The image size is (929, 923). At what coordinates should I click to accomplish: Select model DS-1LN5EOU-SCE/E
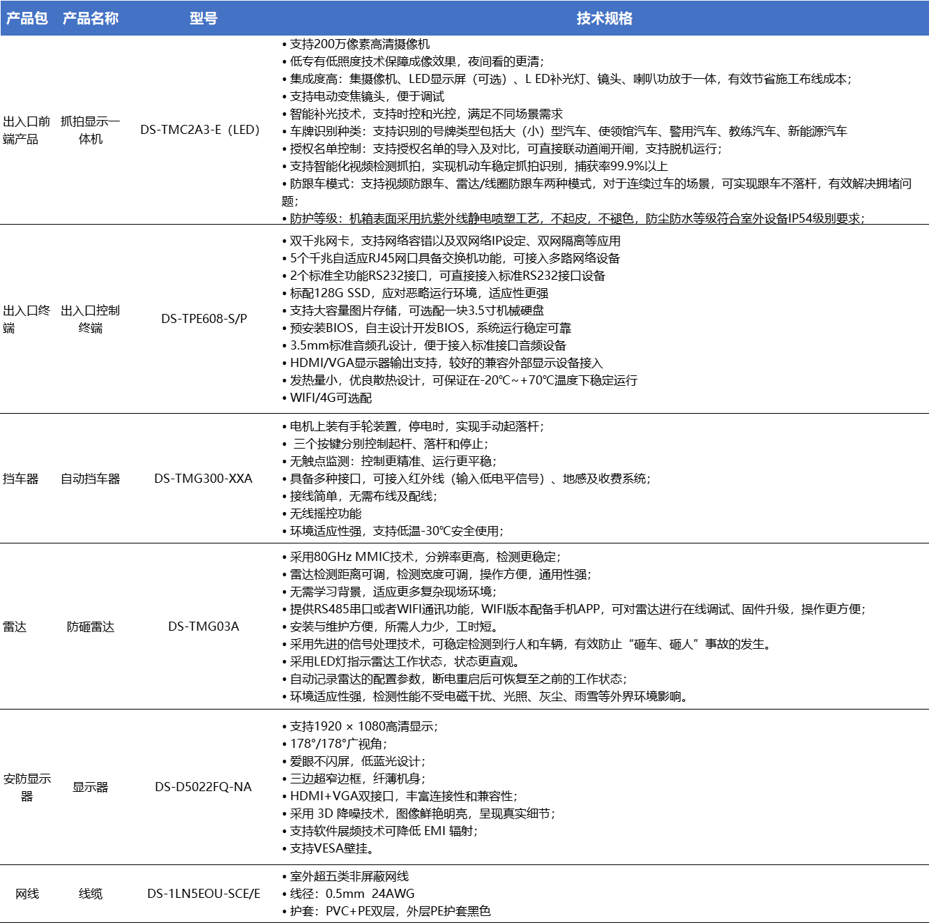203,894
